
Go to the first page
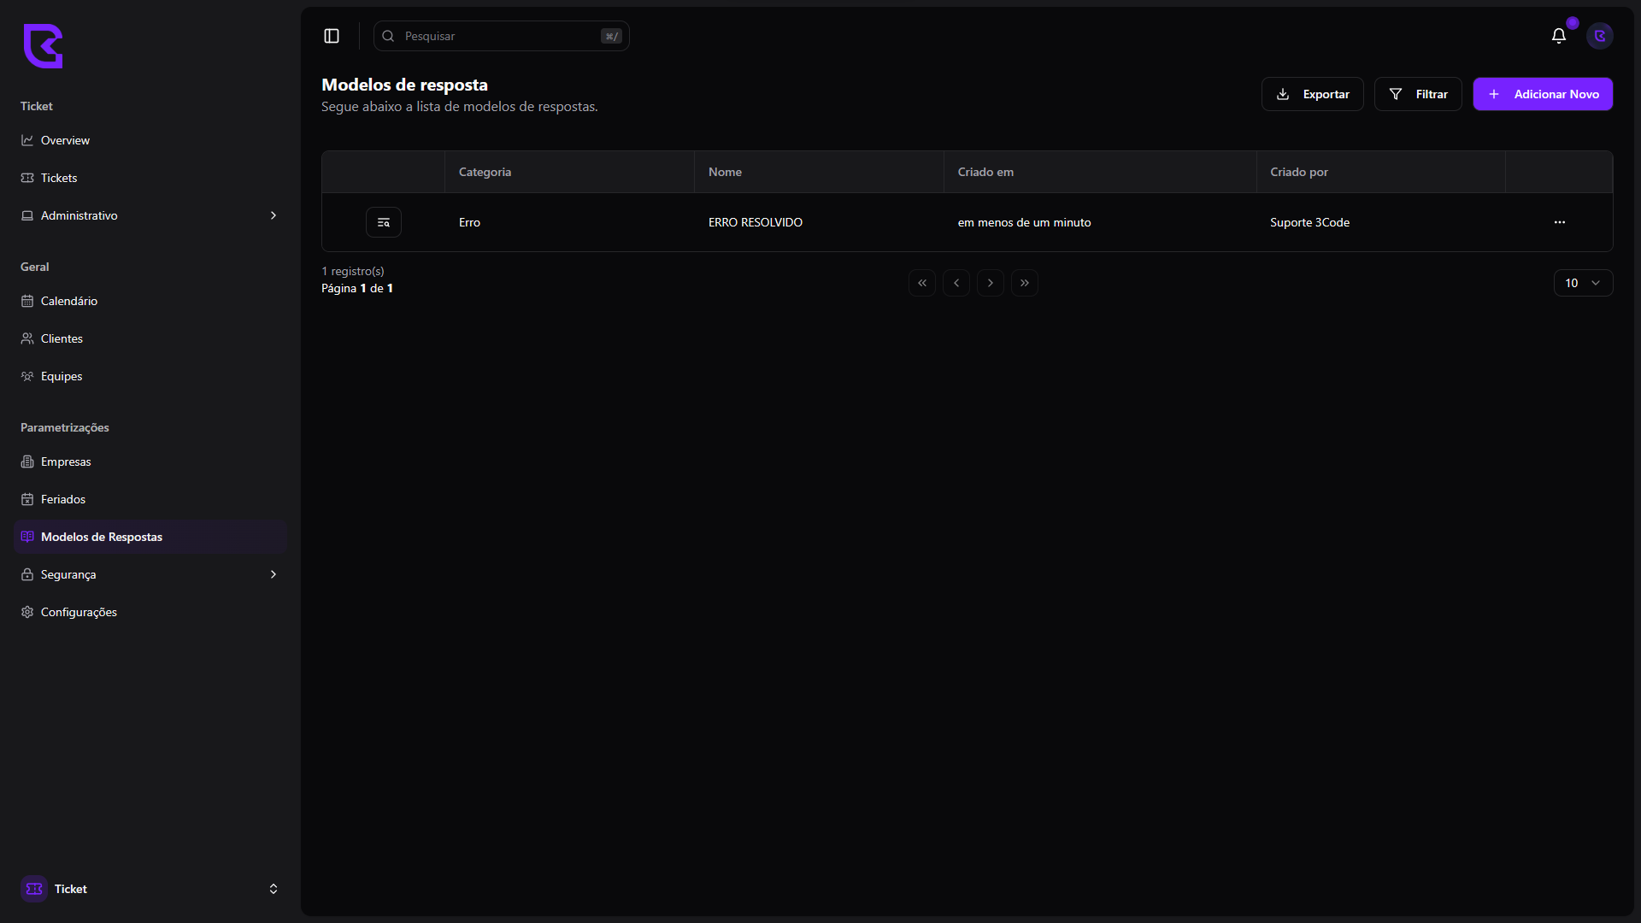tap(922, 283)
